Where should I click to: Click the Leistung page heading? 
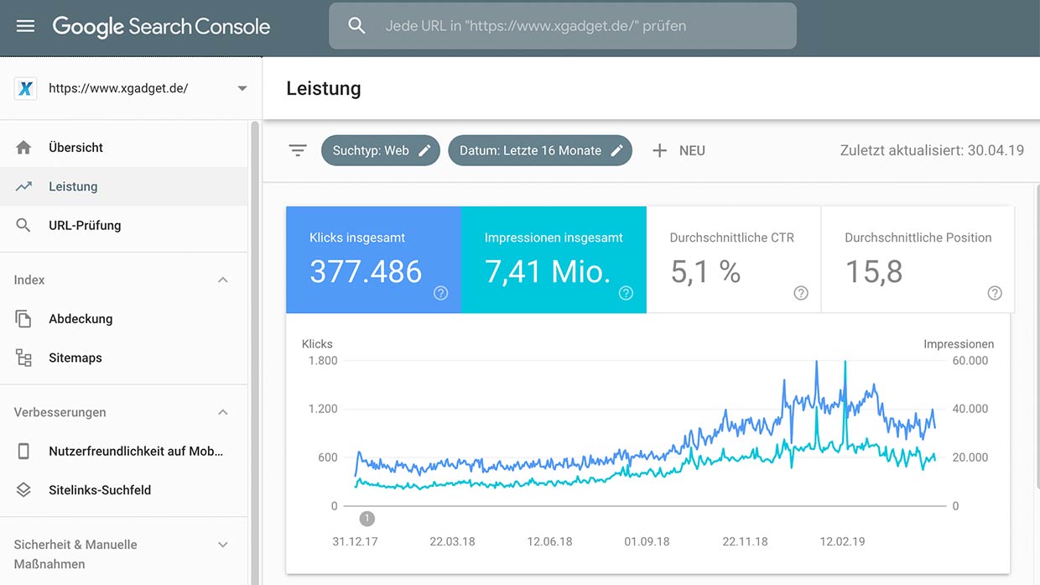(x=324, y=89)
